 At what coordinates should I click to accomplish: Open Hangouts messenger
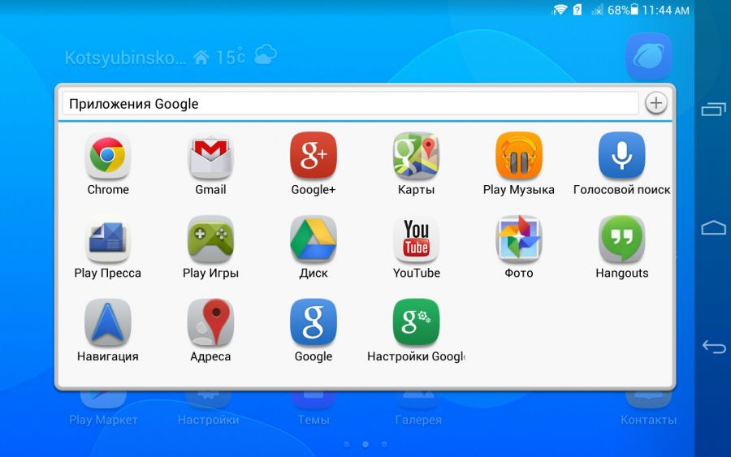[621, 239]
